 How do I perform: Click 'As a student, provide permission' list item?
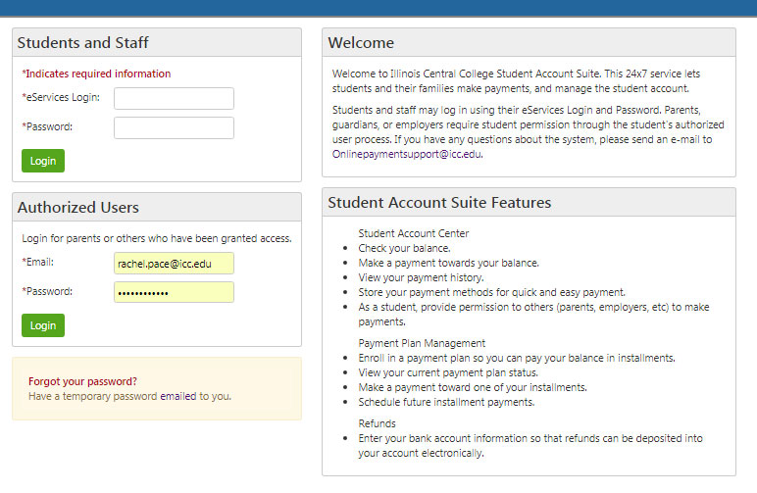(533, 314)
